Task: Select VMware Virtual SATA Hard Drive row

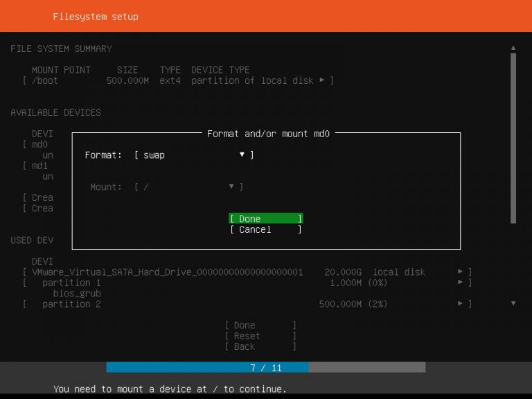Action: tap(247, 272)
